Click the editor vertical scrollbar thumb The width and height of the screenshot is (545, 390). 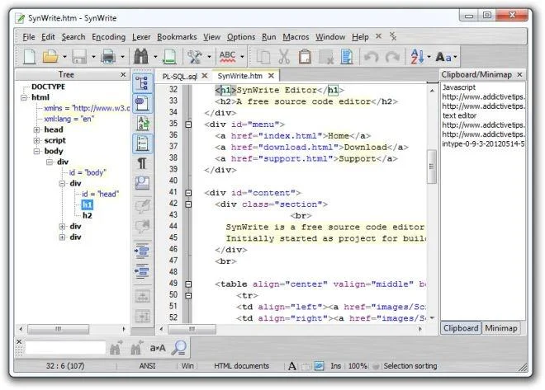[x=432, y=167]
